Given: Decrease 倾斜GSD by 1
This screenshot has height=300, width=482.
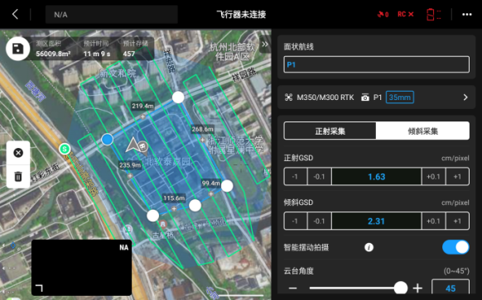Looking at the screenshot, I should pyautogui.click(x=295, y=221).
